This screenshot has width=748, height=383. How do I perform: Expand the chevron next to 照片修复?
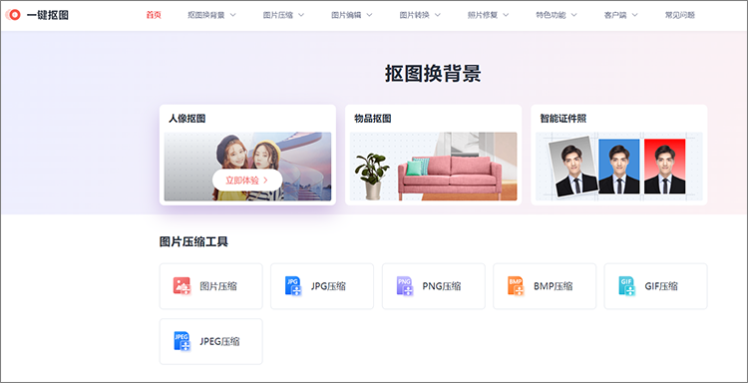click(506, 15)
